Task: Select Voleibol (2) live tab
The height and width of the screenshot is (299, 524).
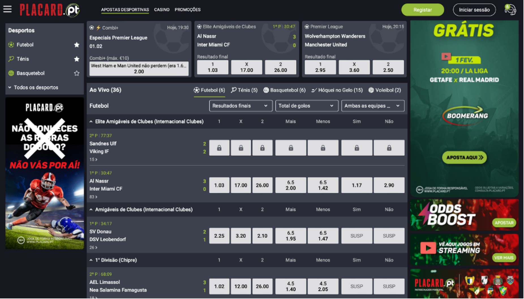Action: (385, 90)
